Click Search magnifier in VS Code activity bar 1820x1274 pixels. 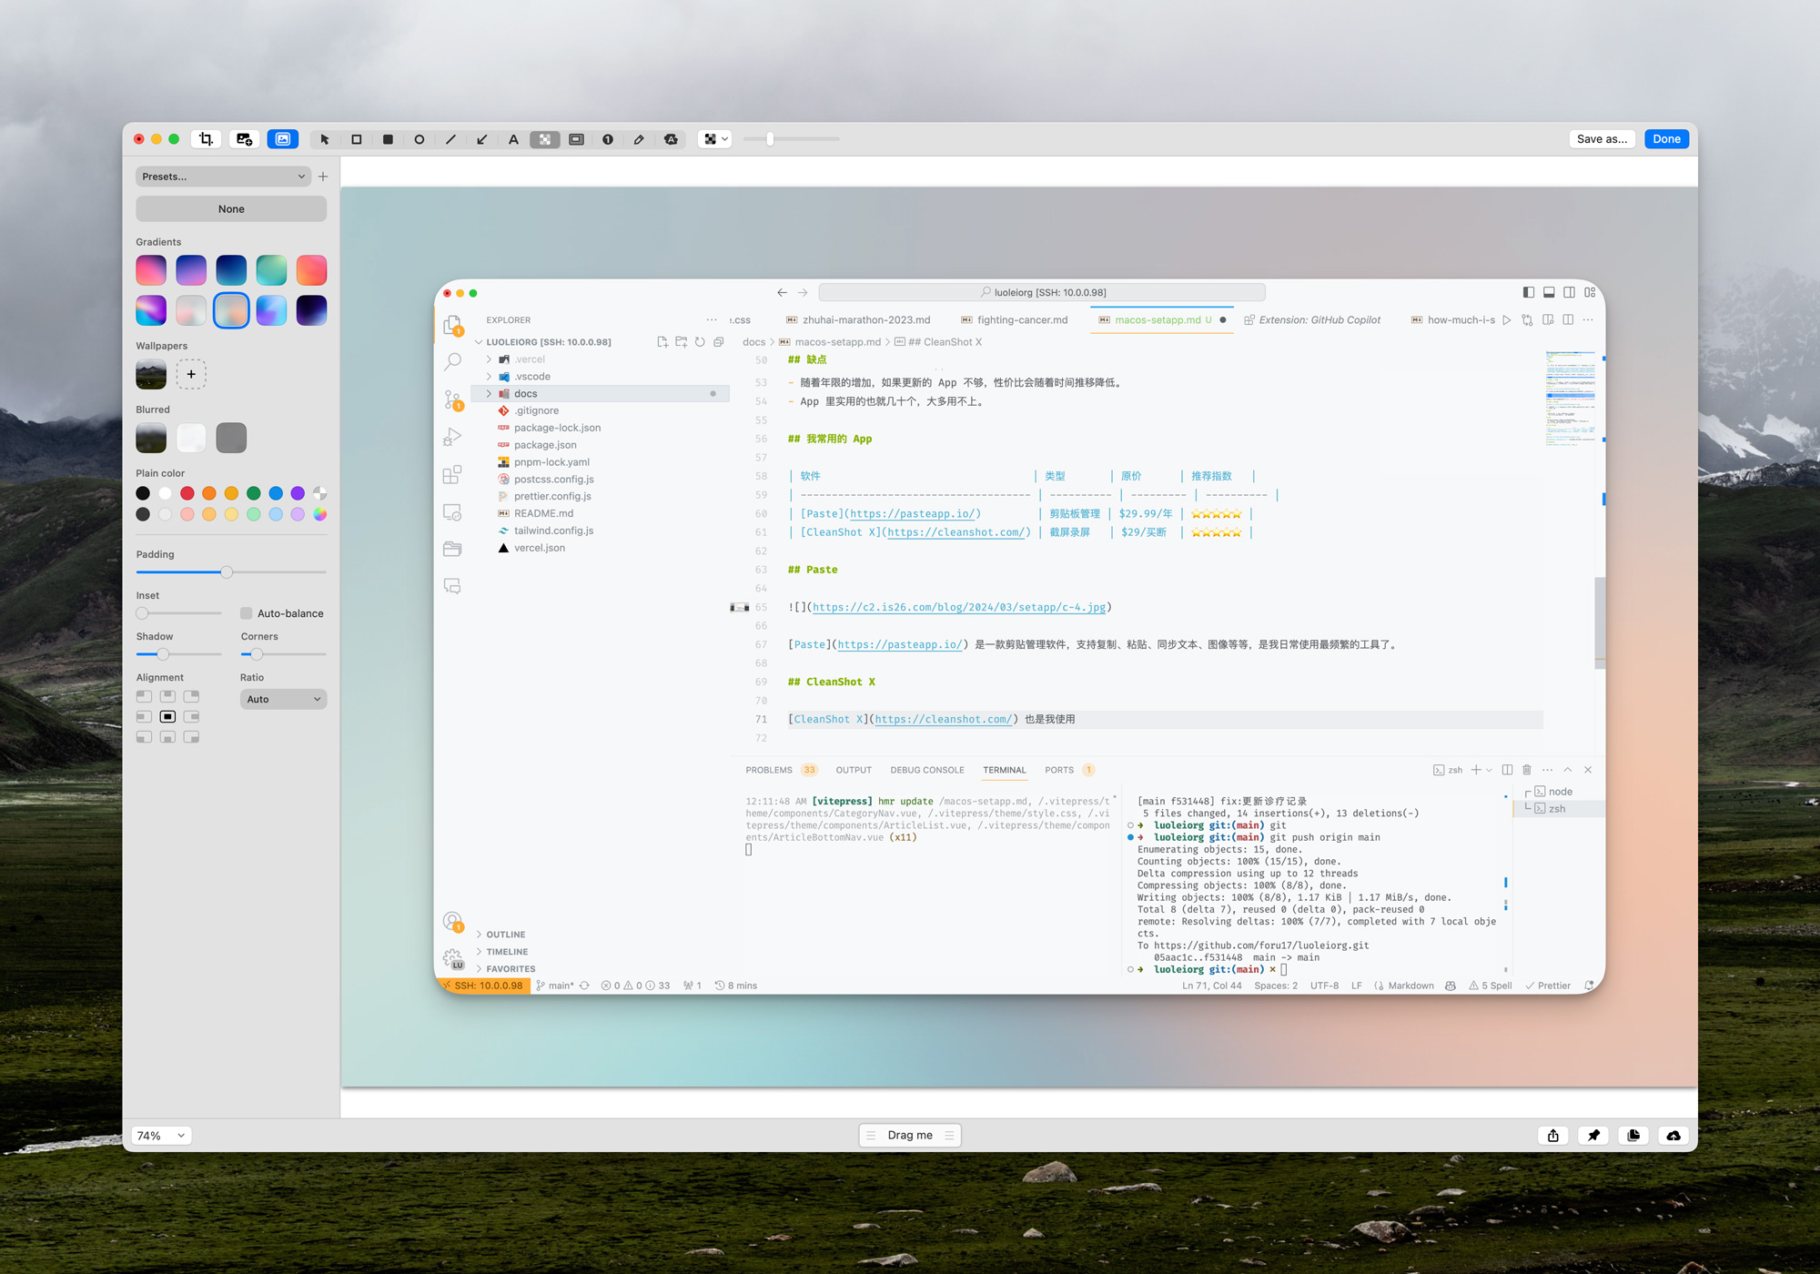tap(452, 362)
